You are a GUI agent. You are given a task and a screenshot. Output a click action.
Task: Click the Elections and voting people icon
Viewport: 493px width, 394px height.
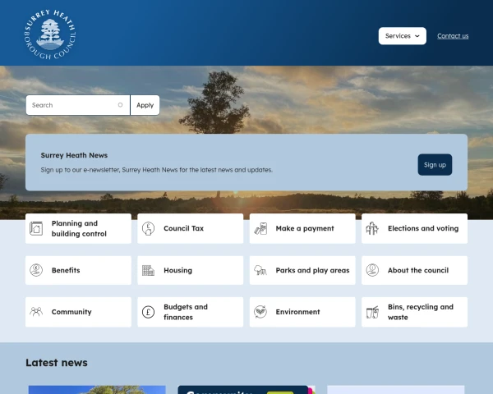pyautogui.click(x=372, y=228)
